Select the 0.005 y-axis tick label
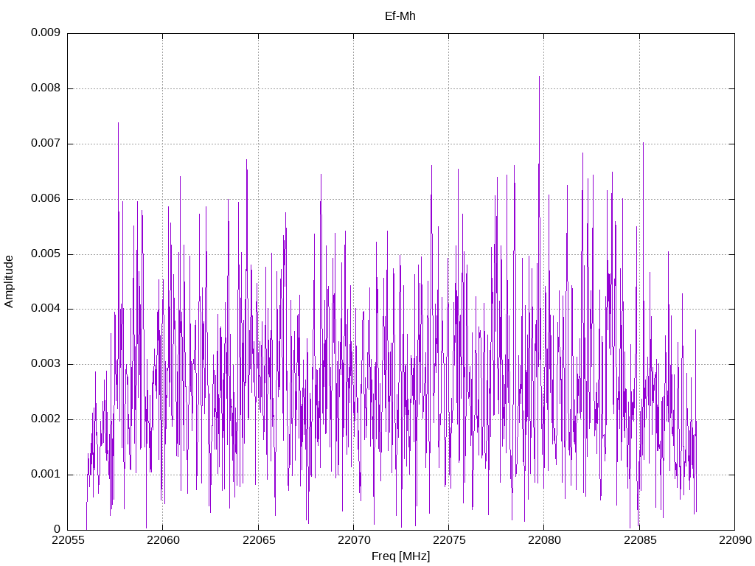 (45, 254)
